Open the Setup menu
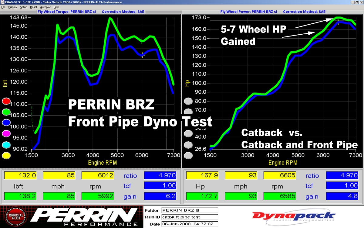Viewport: 364px width, 228px height. click(x=23, y=7)
